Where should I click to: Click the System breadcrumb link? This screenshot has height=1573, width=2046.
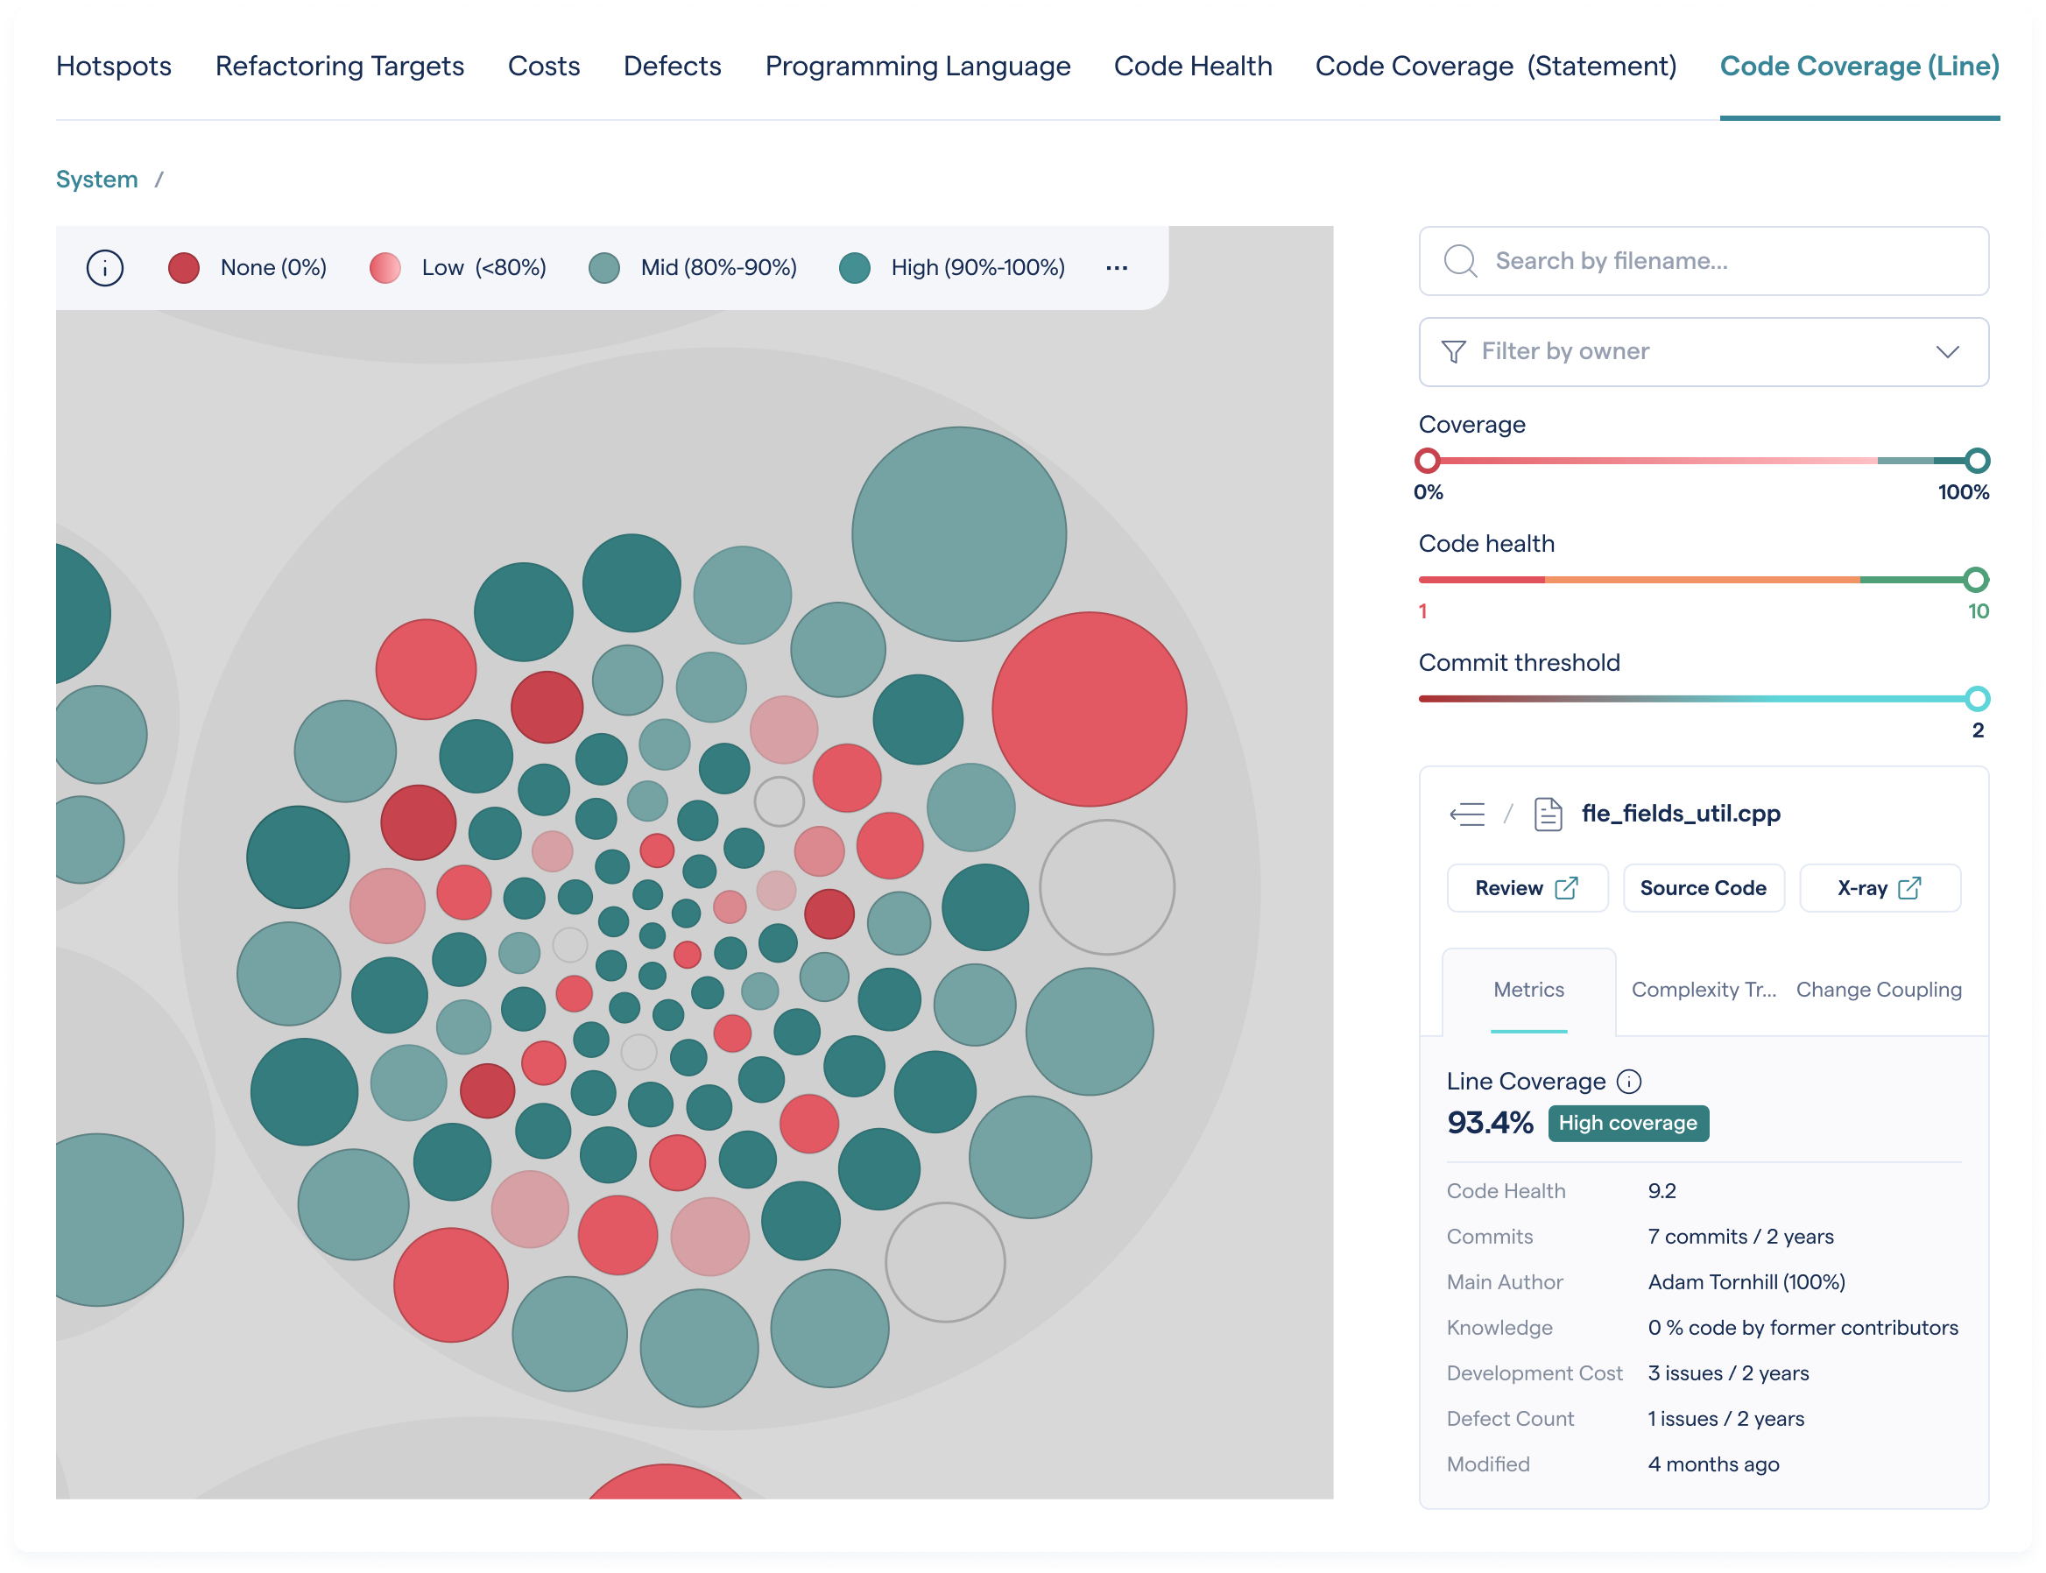pos(95,179)
